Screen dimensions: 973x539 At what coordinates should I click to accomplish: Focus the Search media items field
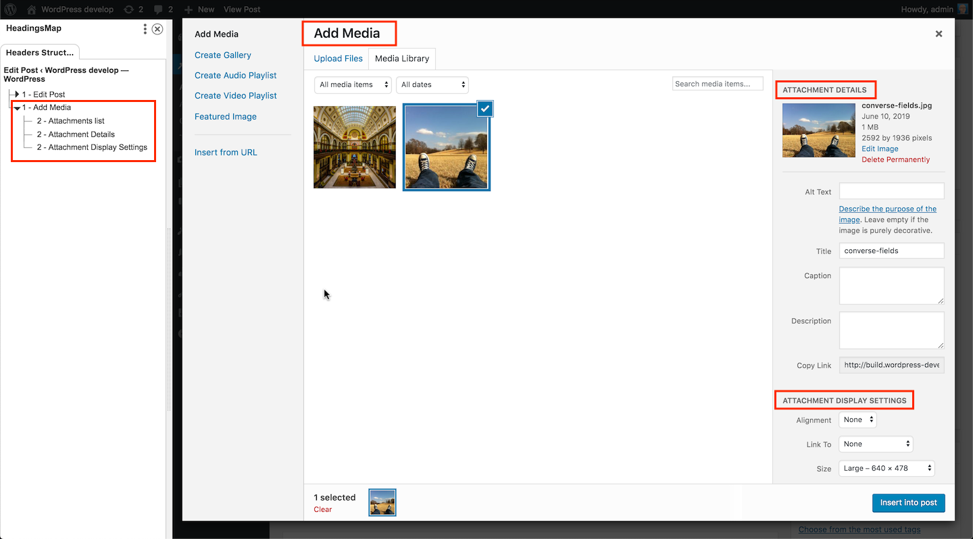click(718, 84)
